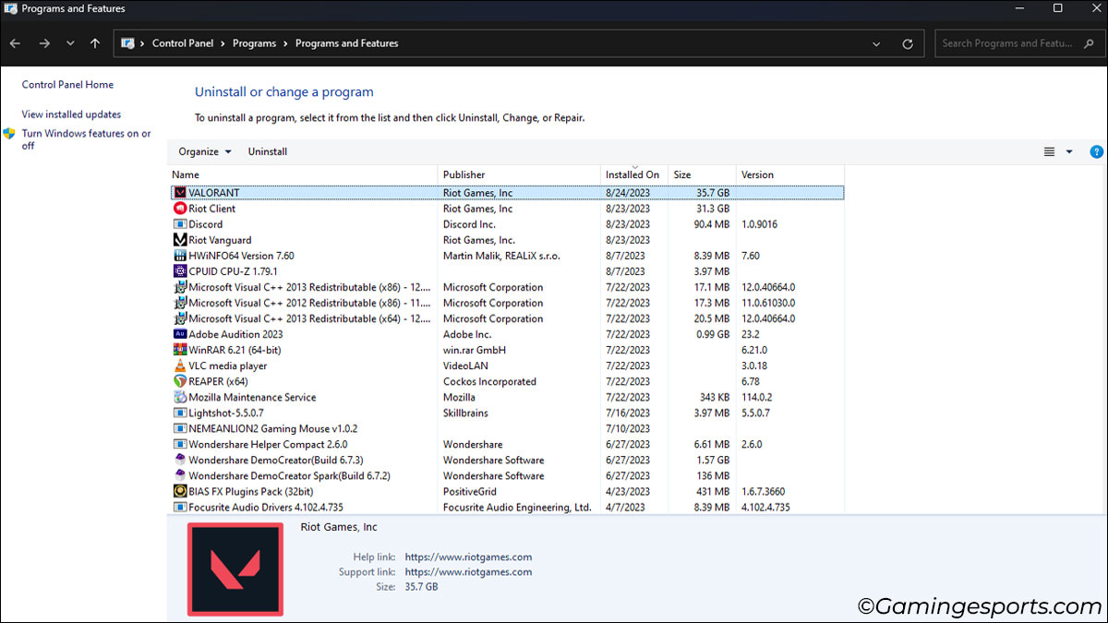
Task: Click the Programs breadcrumb segment
Action: (x=255, y=43)
